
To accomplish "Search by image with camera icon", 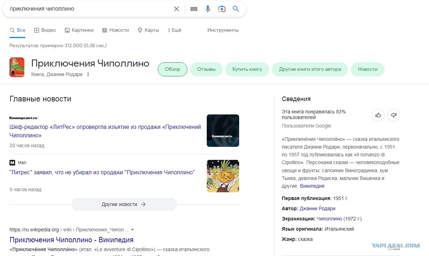I will click(x=222, y=9).
